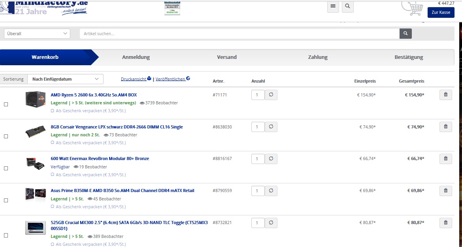Click quantity field for Enermax RevoBron
This screenshot has height=247, width=462.
pos(258,158)
